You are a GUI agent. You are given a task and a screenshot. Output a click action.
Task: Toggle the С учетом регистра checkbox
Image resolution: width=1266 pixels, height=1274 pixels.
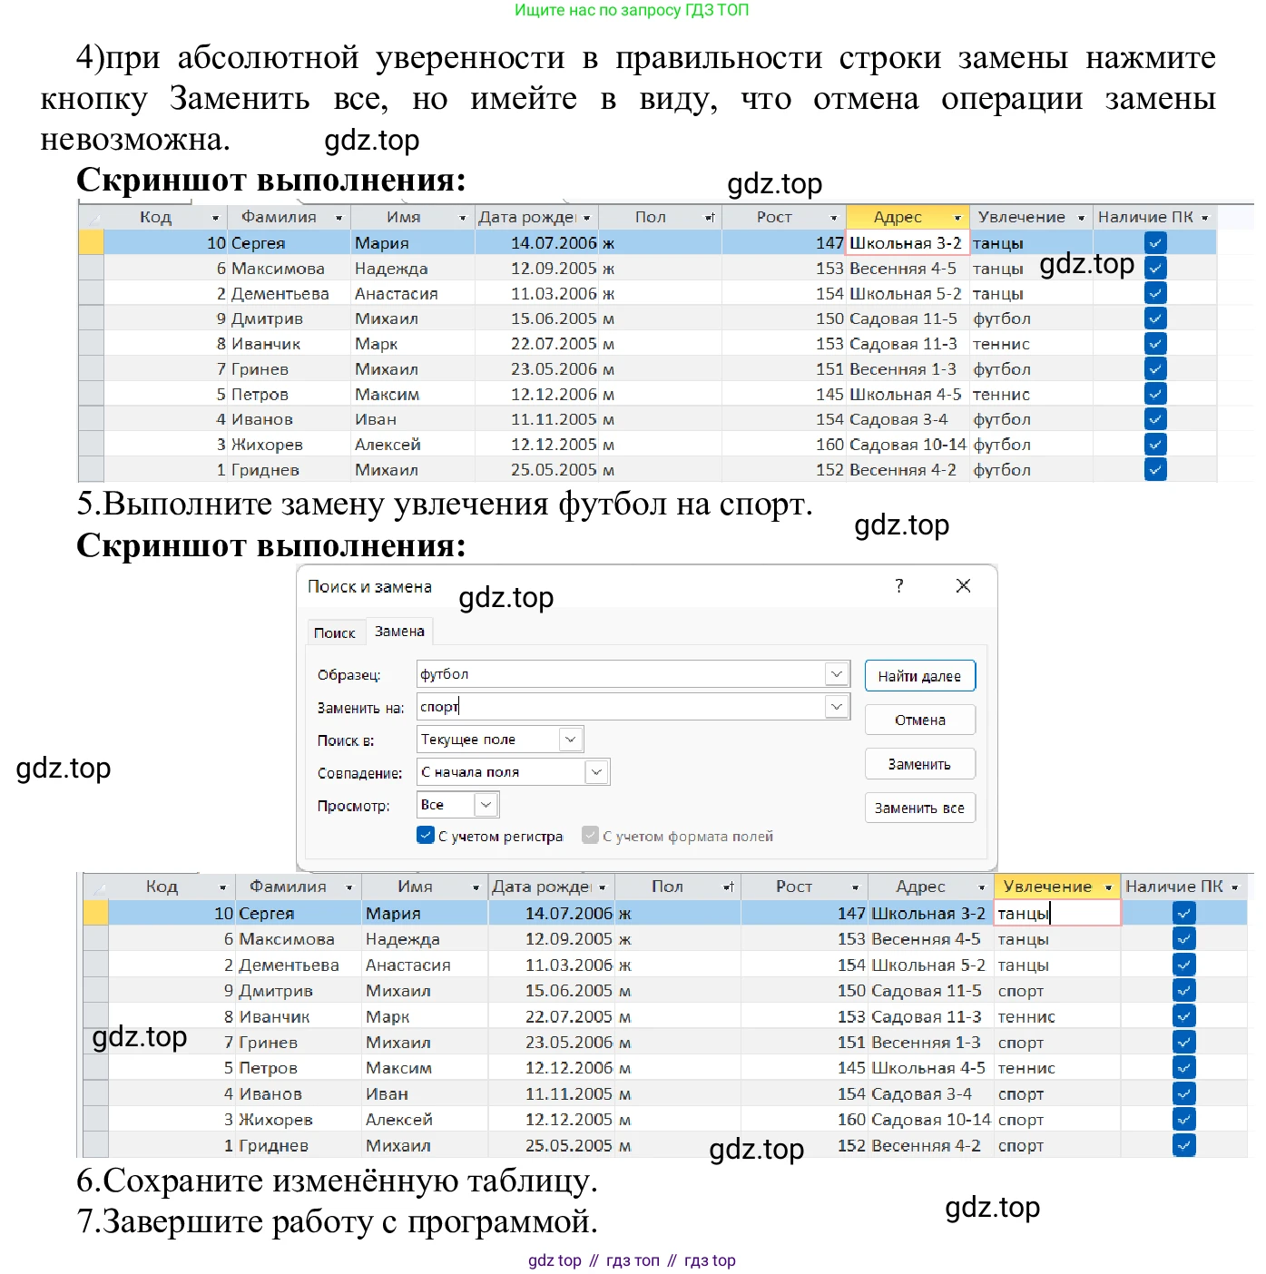tap(425, 835)
